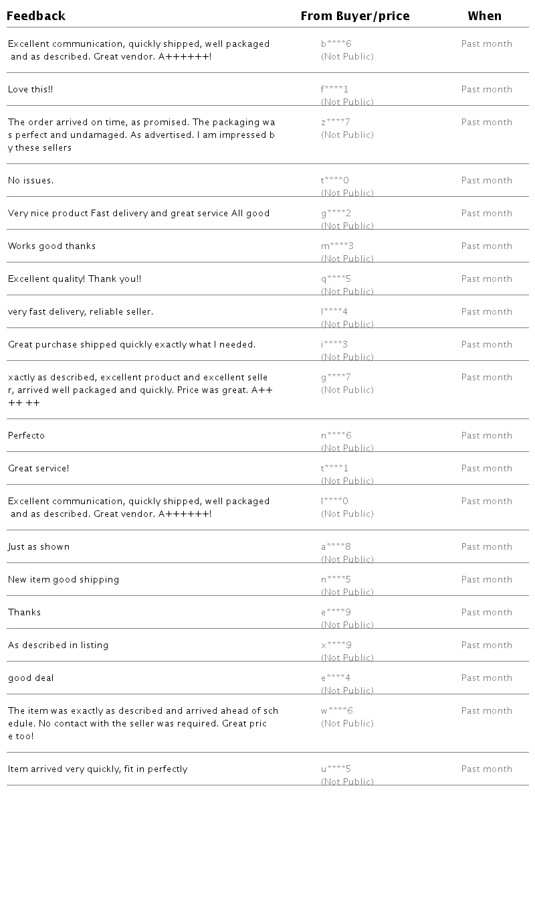The image size is (535, 916).
Task: Click the When column header
Action: pyautogui.click(x=484, y=16)
